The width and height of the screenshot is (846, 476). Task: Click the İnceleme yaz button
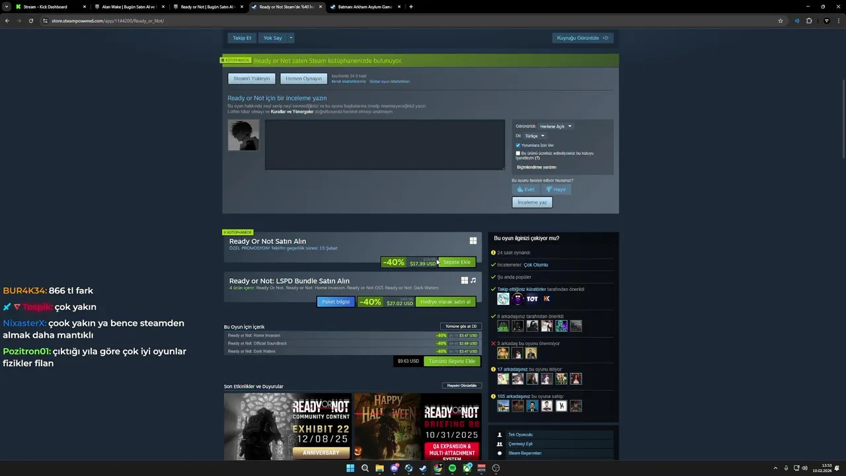pos(532,202)
